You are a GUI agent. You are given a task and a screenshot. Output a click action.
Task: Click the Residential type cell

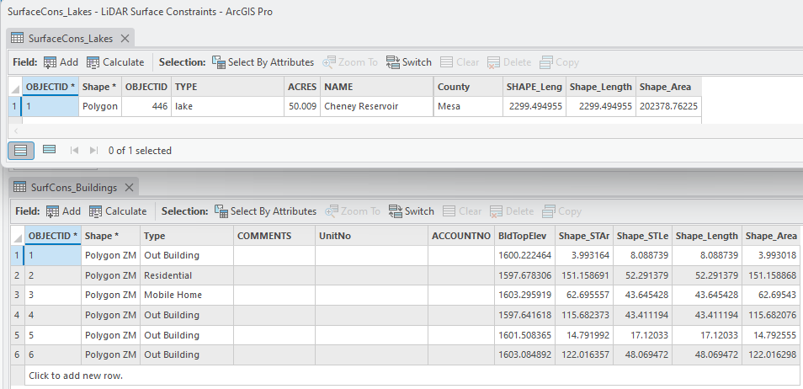(x=187, y=275)
